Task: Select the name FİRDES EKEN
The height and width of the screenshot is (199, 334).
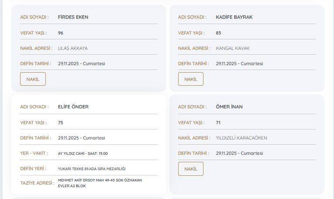Action: (x=73, y=17)
